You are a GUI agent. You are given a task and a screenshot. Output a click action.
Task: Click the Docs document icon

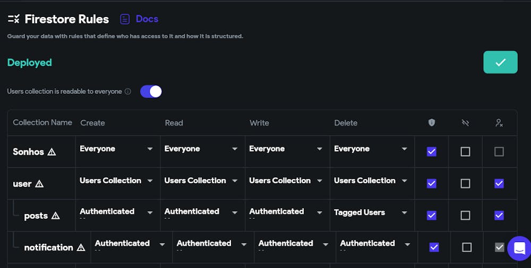[x=125, y=19]
